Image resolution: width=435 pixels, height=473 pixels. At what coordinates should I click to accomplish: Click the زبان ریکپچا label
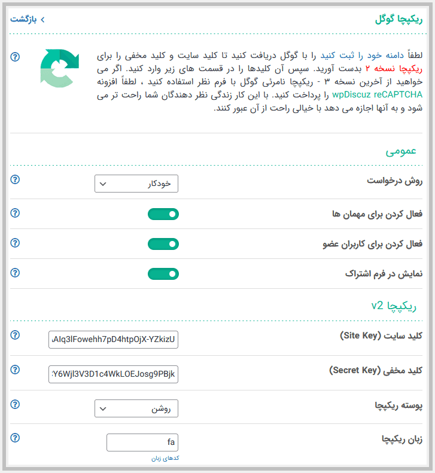tap(402, 439)
